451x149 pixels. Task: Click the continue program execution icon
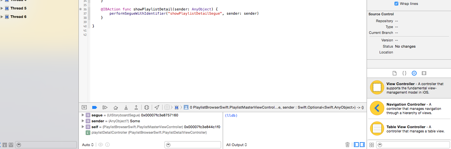coord(105,107)
